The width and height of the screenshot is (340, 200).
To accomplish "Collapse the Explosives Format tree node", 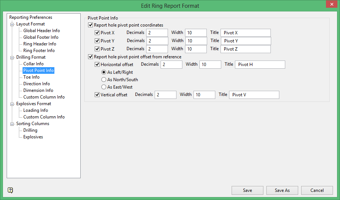I will (x=12, y=104).
